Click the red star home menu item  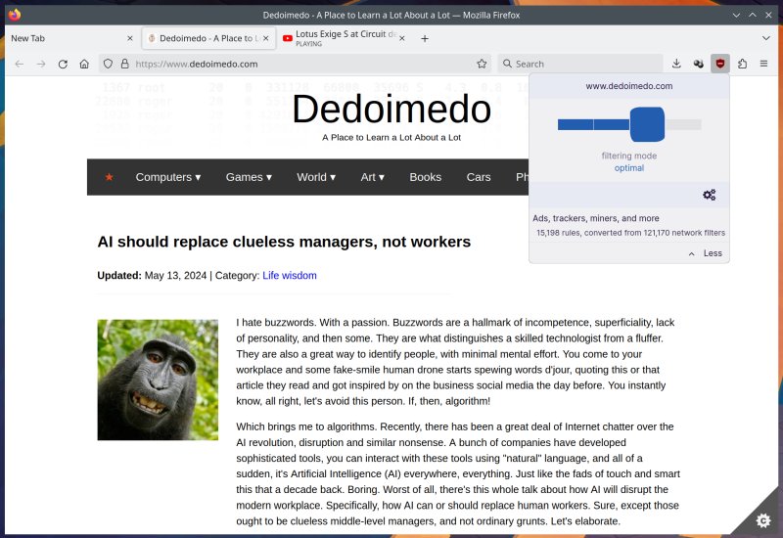point(110,177)
